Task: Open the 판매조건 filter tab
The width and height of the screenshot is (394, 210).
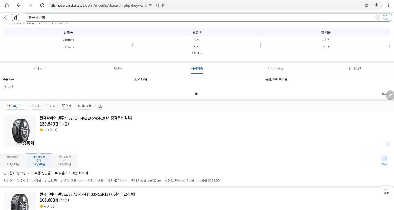Action: [x=355, y=68]
